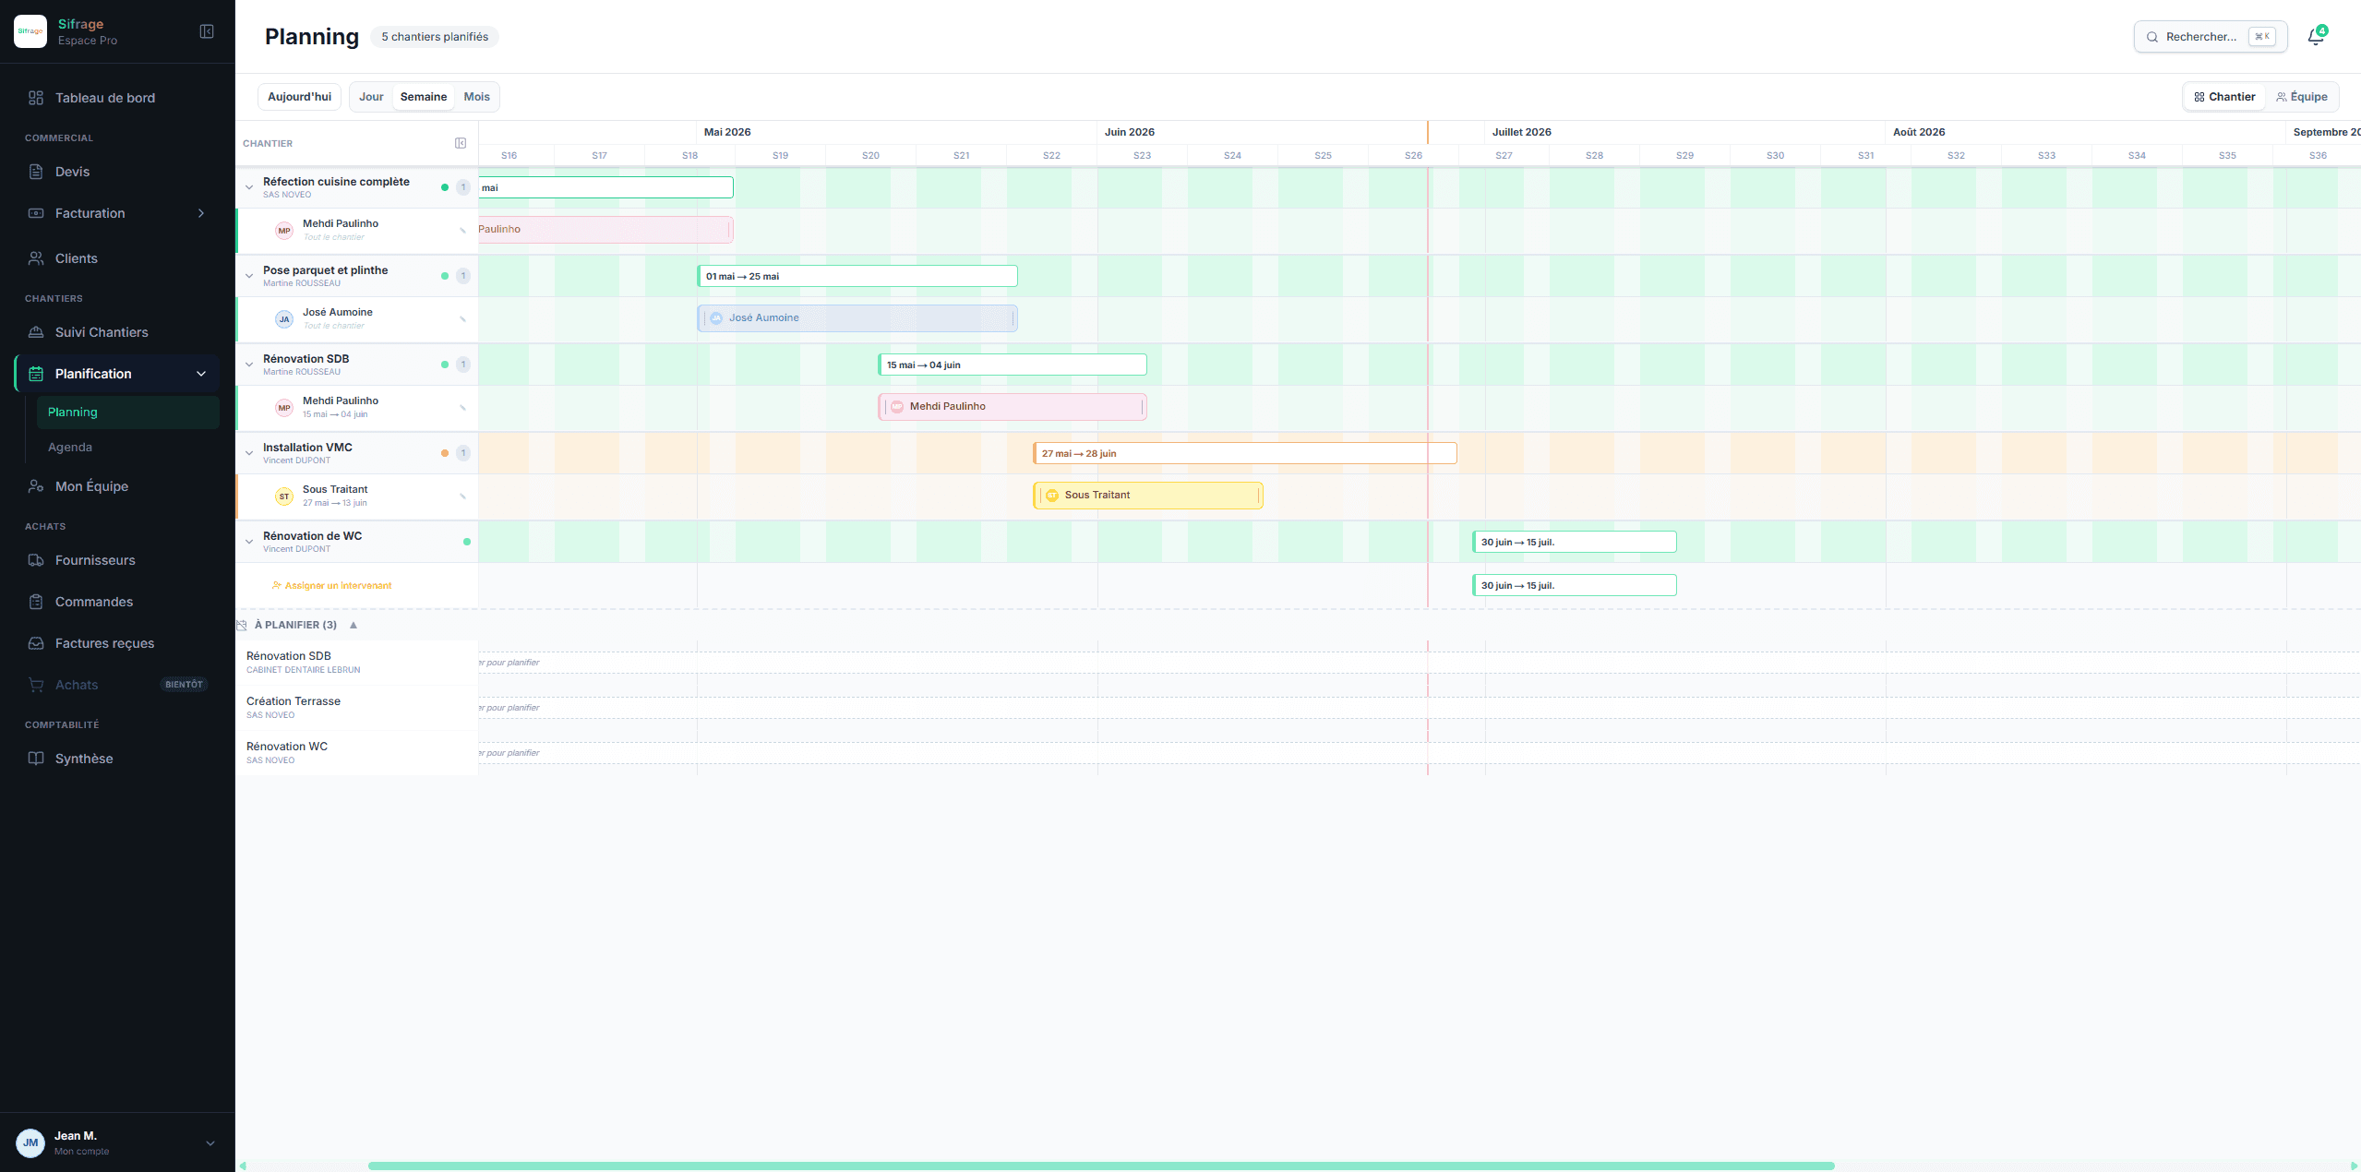
Task: Click the Juillet 2026 month header
Action: [1522, 132]
